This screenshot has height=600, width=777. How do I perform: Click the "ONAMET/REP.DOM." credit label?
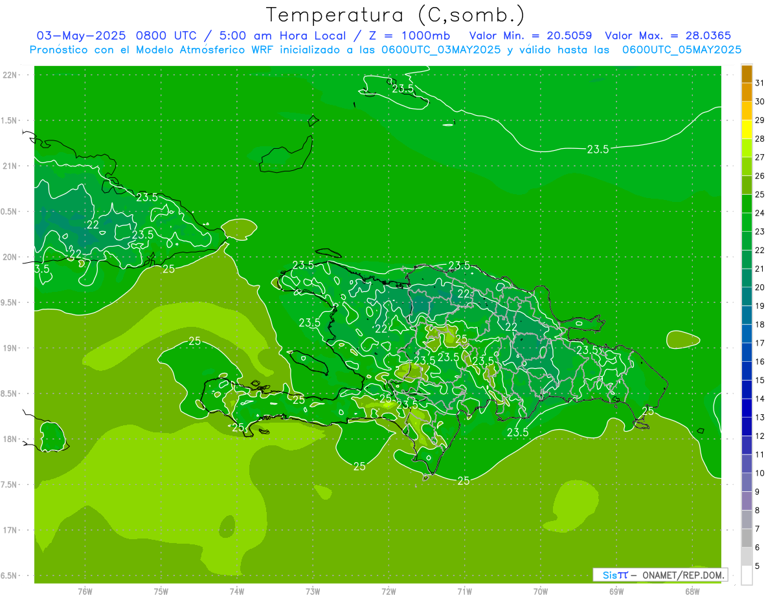(682, 575)
